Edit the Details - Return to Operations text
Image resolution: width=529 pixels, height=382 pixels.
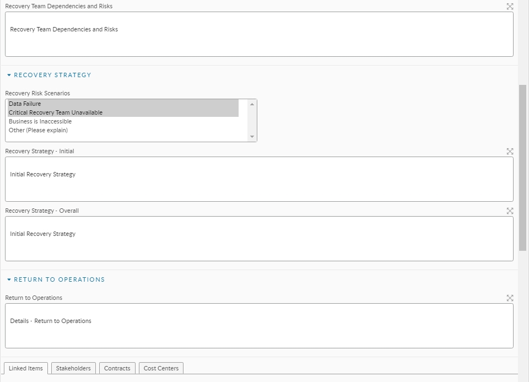click(x=259, y=326)
